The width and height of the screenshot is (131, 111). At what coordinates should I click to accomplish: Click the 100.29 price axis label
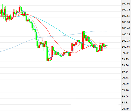tap(126, 35)
